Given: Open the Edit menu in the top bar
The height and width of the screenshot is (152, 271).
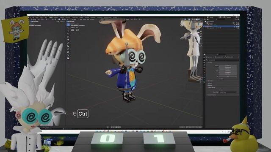Looking at the screenshot, I should tap(33, 17).
